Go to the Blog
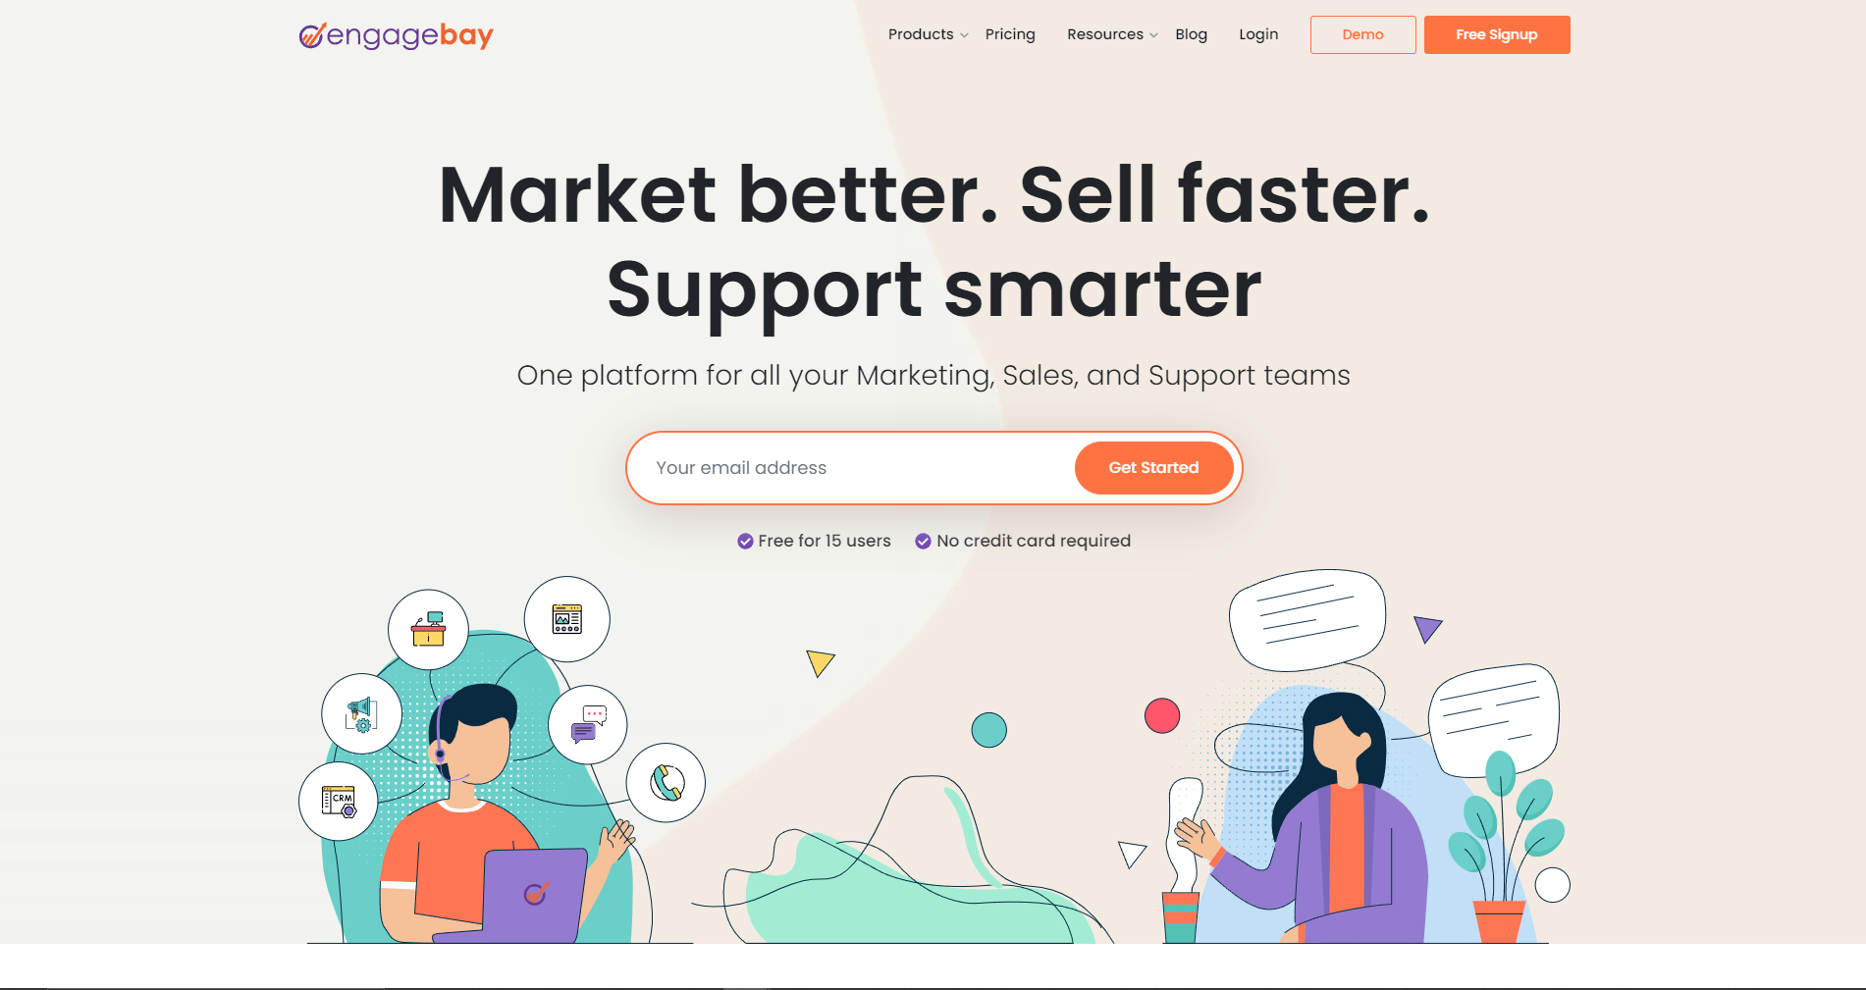Viewport: 1866px width, 990px height. point(1191,34)
